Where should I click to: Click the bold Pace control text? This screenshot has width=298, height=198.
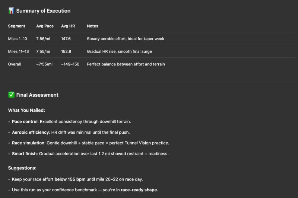coord(25,121)
